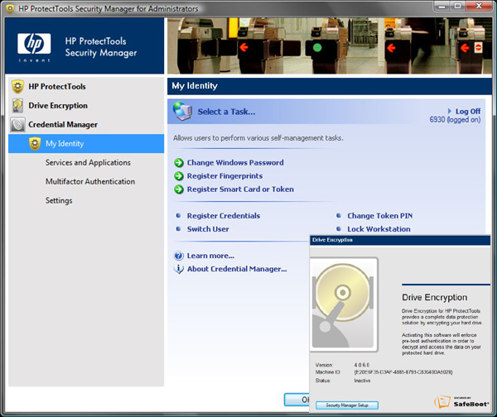Click Learn more... link
The width and height of the screenshot is (497, 417).
(x=210, y=256)
